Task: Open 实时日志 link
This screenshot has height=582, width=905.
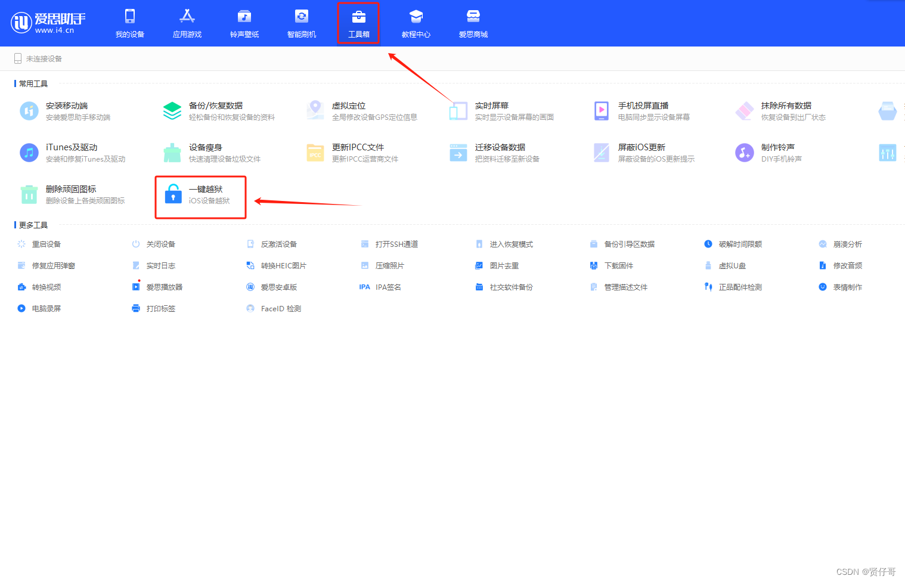Action: click(154, 265)
